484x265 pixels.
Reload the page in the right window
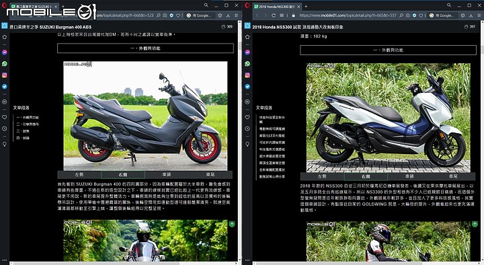tap(274, 15)
